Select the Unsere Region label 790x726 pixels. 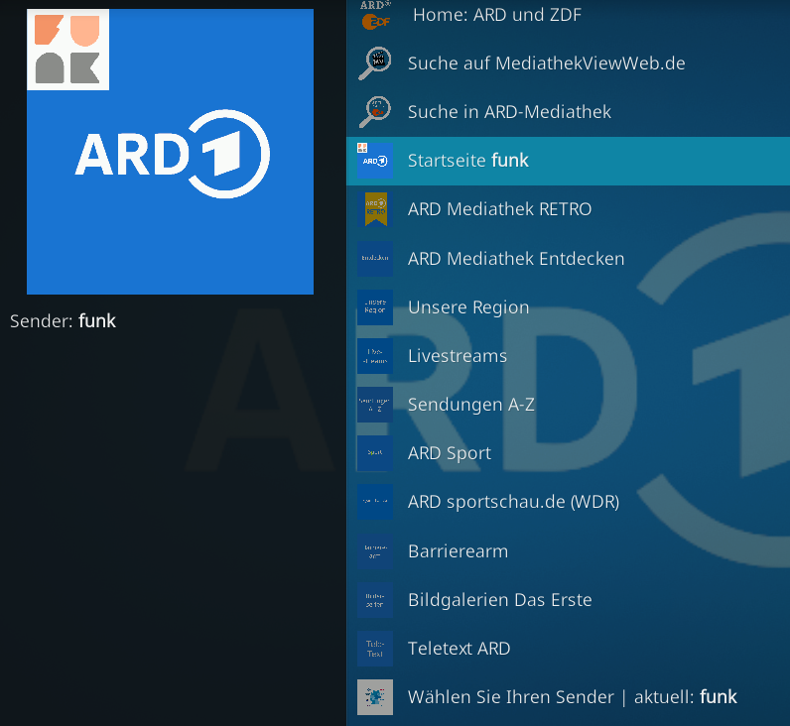[x=468, y=307]
